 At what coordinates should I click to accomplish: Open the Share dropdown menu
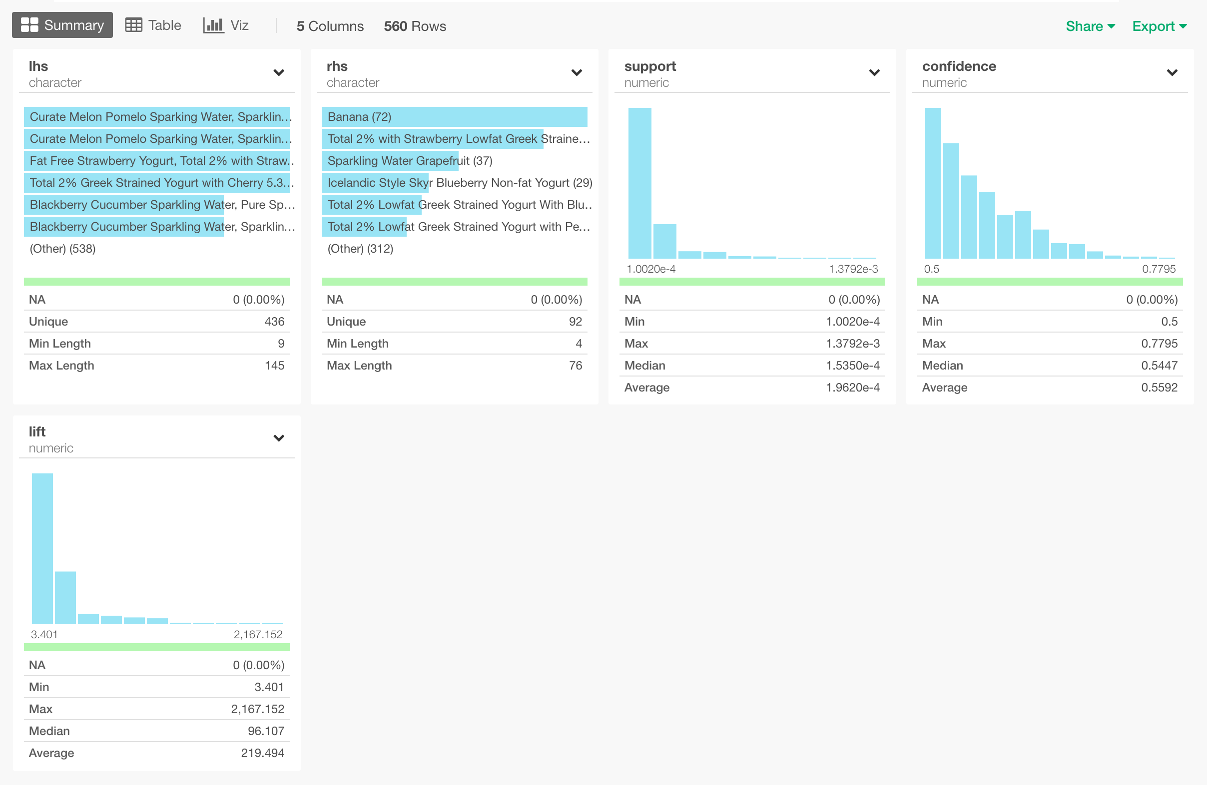tap(1091, 26)
